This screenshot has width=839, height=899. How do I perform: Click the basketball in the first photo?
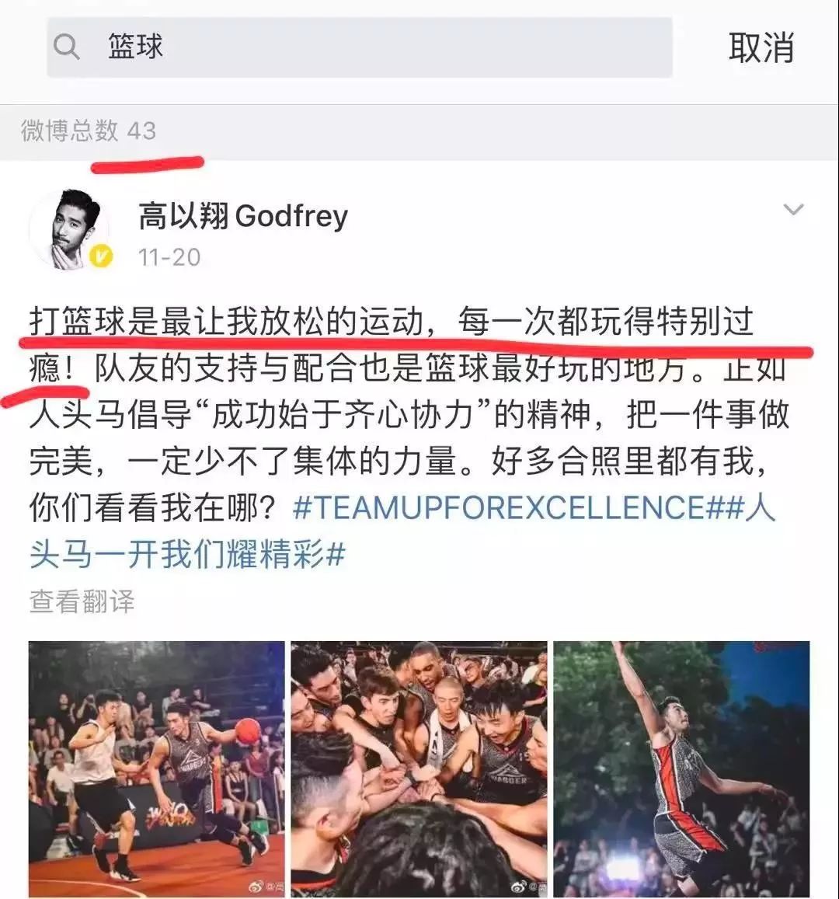coord(249,731)
